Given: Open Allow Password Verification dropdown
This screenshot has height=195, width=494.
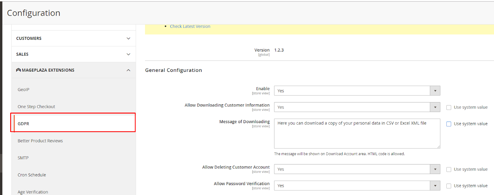Looking at the screenshot, I should [357, 185].
